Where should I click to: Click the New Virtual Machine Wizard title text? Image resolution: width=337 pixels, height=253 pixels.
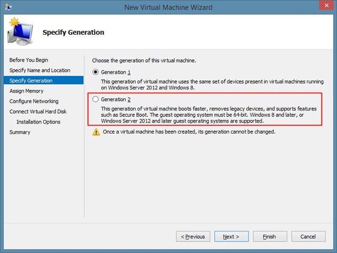click(168, 7)
